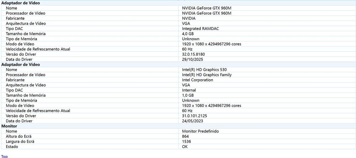Click the "Altura do Ecrã" label

19,136
